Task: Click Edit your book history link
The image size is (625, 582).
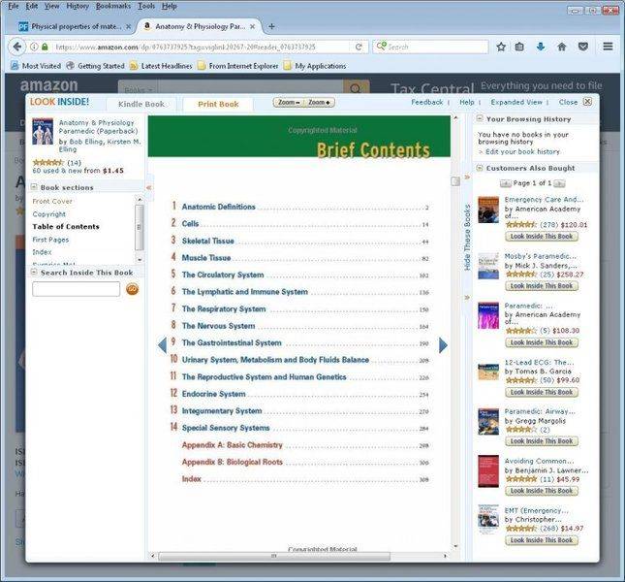Action: pyautogui.click(x=522, y=151)
